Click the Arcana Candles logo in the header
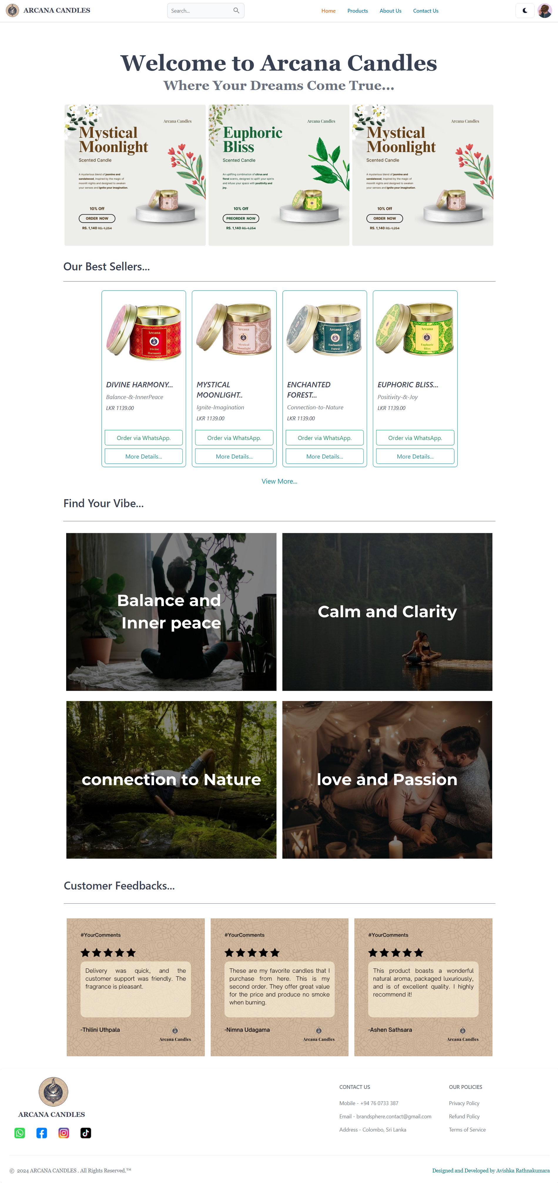This screenshot has width=558, height=1183. (12, 11)
